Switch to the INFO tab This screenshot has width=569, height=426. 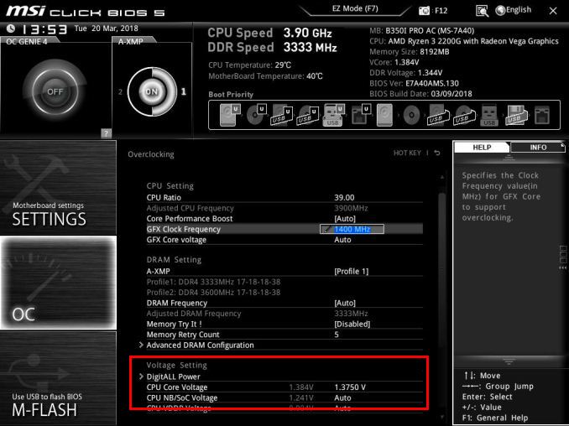tap(538, 148)
